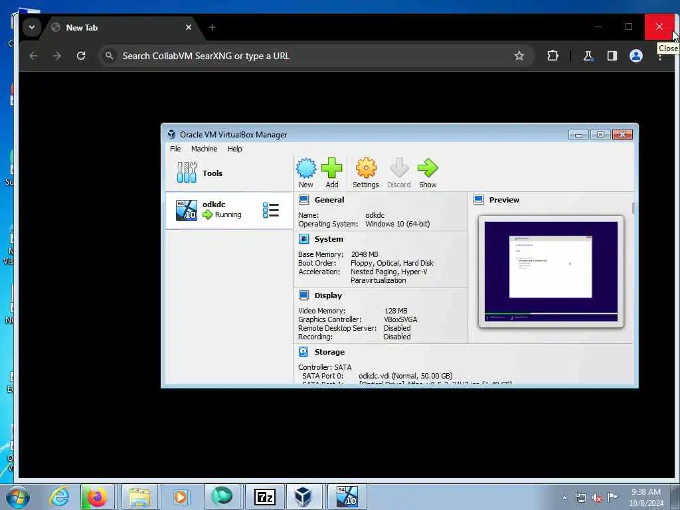Click the Add machine green plus icon

(x=332, y=168)
